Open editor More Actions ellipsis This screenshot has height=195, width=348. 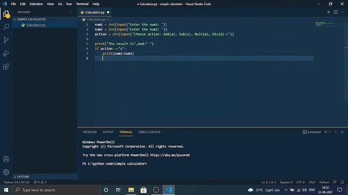coord(342,12)
